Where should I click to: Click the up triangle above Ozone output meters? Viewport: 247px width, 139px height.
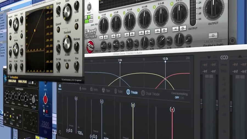(x=240, y=56)
